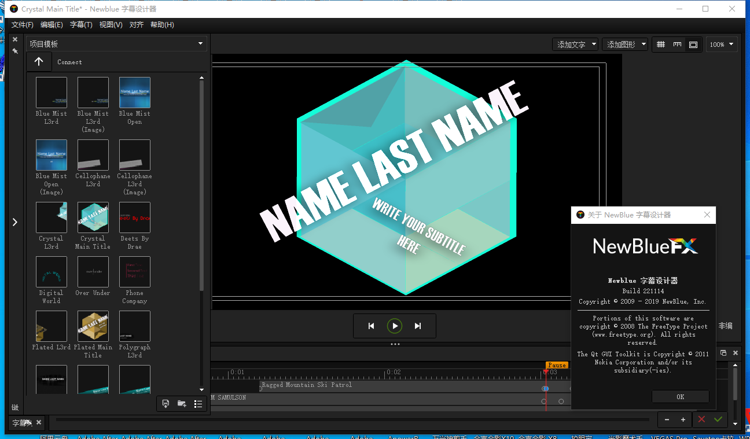Expand the 项目模板 dropdown
Viewport: 750px width, 439px height.
[x=116, y=43]
